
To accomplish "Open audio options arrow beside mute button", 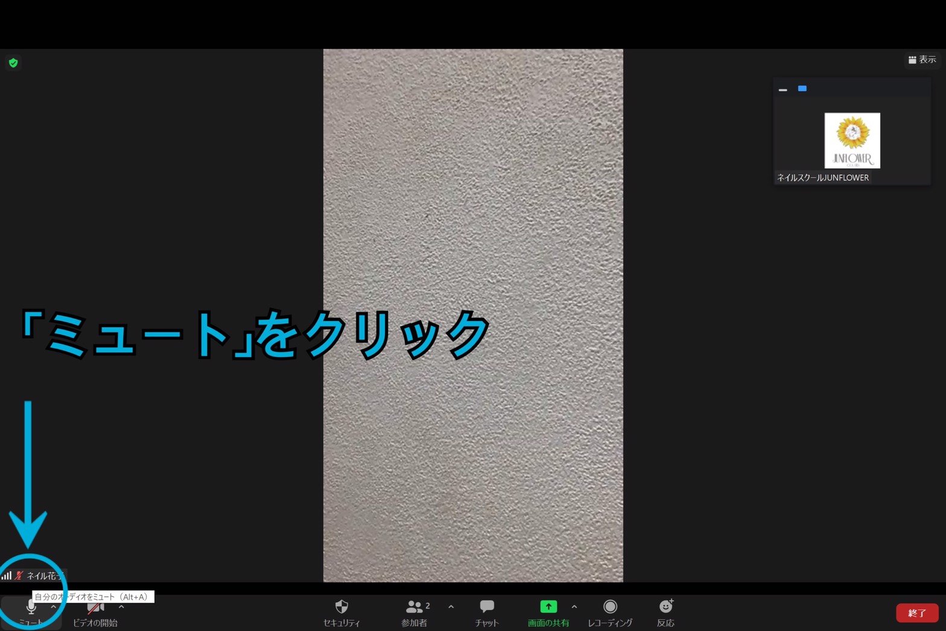I will tap(54, 607).
